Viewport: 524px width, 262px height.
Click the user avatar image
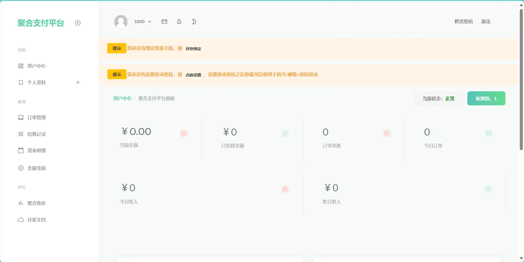pos(121,21)
